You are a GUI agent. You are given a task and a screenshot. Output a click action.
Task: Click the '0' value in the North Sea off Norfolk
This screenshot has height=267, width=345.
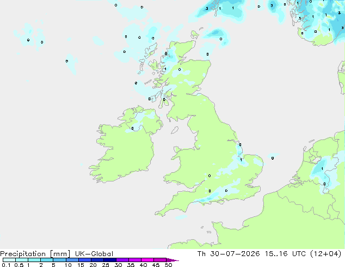click(273, 158)
